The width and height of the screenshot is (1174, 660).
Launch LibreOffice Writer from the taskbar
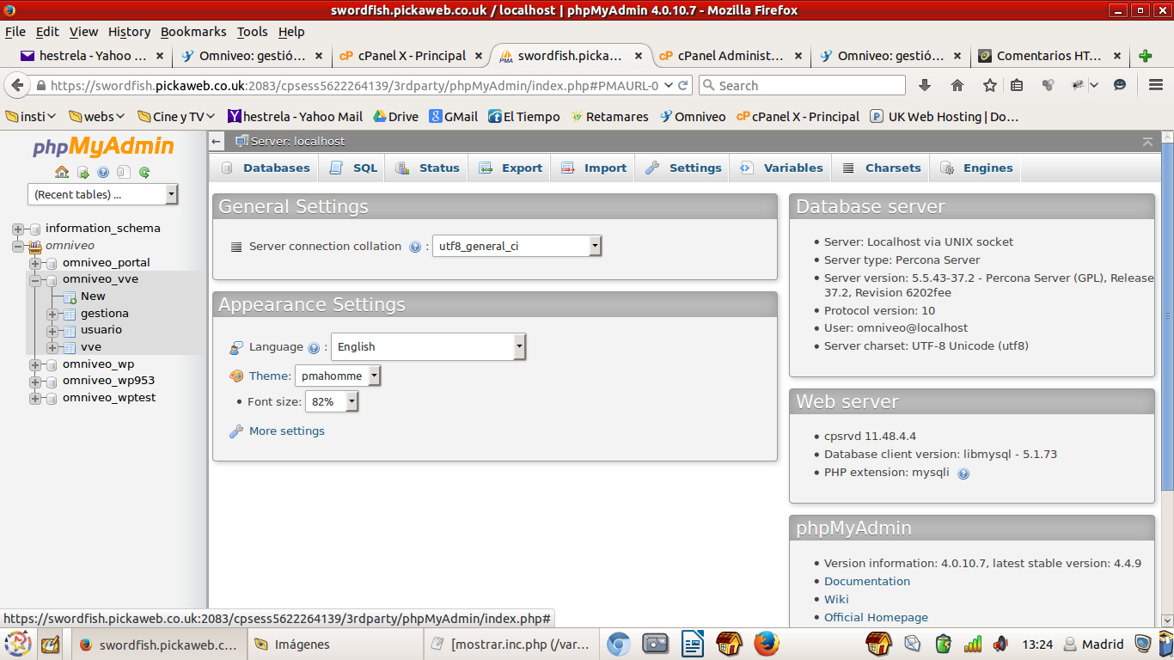pos(693,644)
